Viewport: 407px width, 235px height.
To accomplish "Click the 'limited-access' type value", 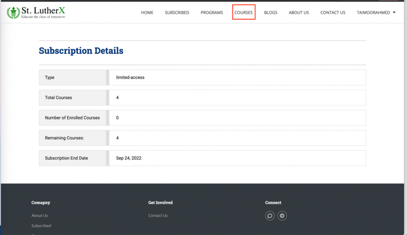I will pyautogui.click(x=130, y=77).
